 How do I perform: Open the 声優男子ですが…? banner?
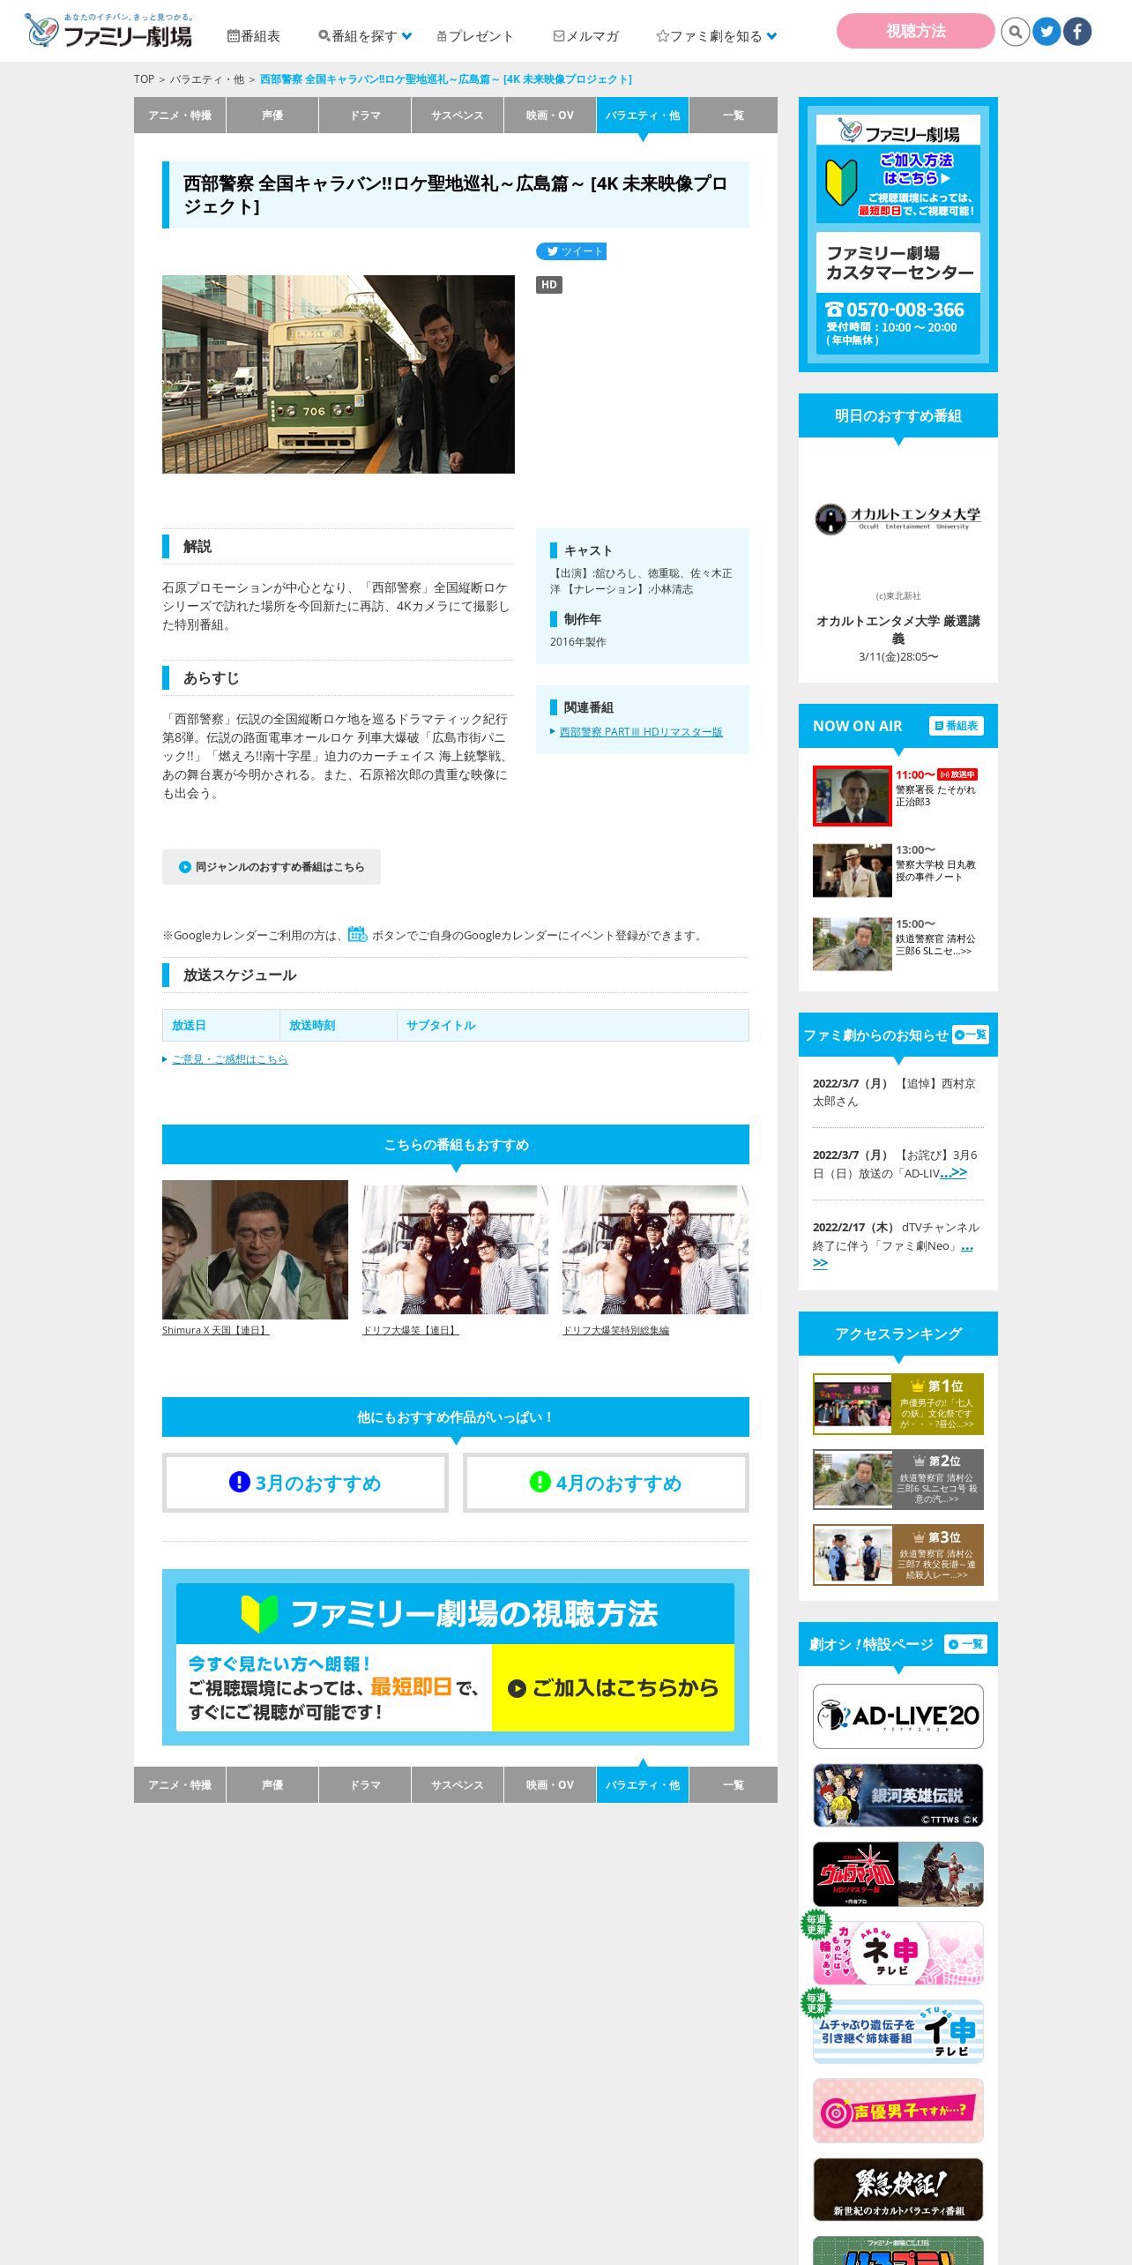898,2111
